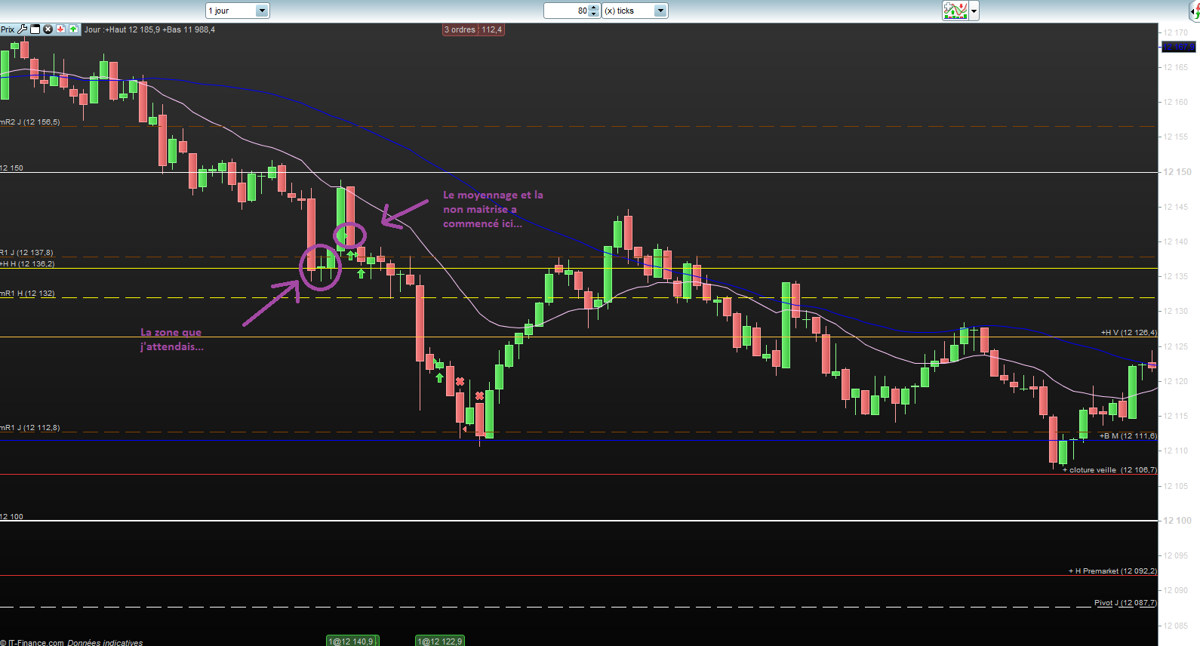Click the '+H H (12 136,2)' level label
The width and height of the screenshot is (1200, 646).
pyautogui.click(x=28, y=263)
